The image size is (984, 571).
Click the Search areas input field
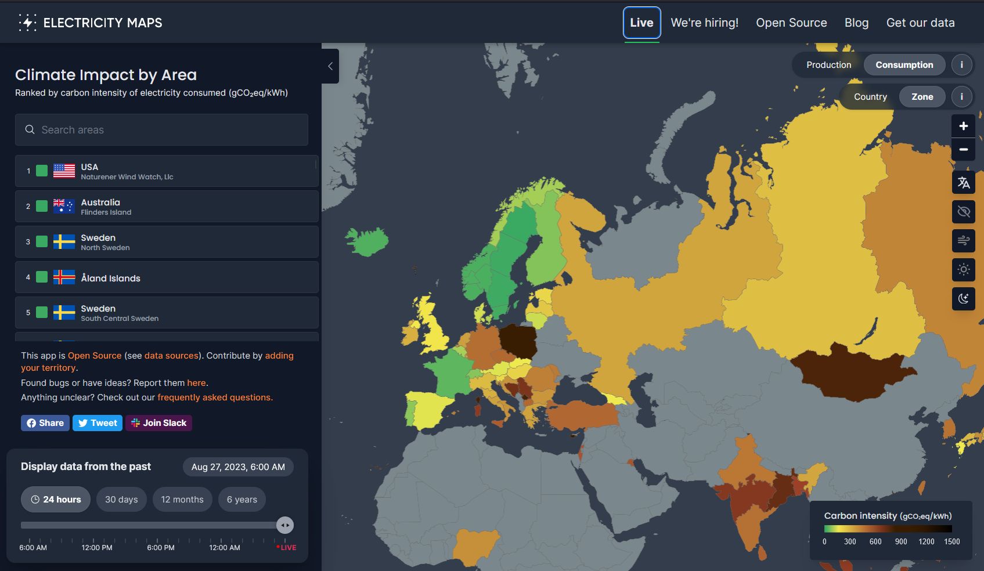point(161,129)
